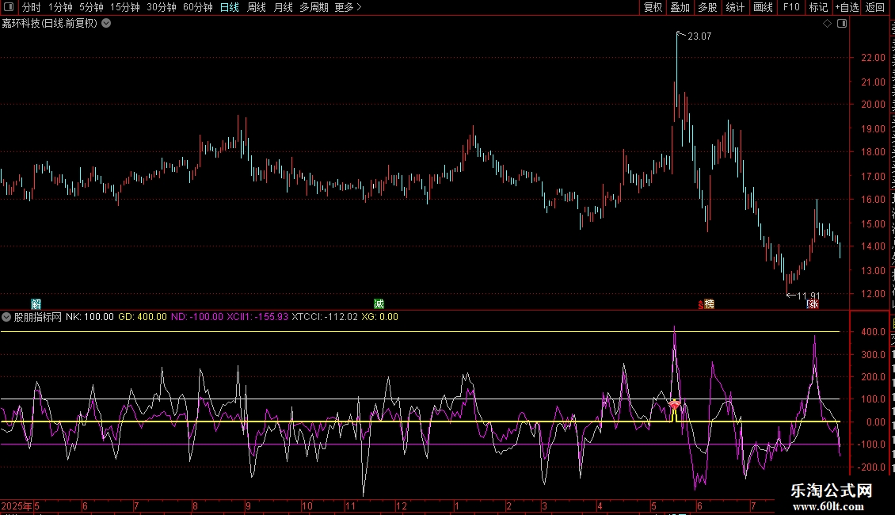Click the 22.00 price axis label
Image resolution: width=895 pixels, height=515 pixels.
pos(873,58)
